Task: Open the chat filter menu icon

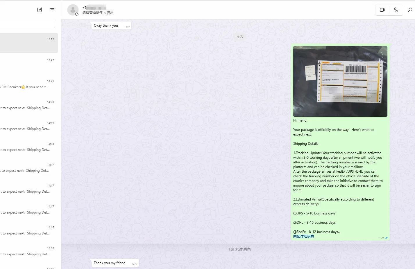Action: pyautogui.click(x=52, y=10)
